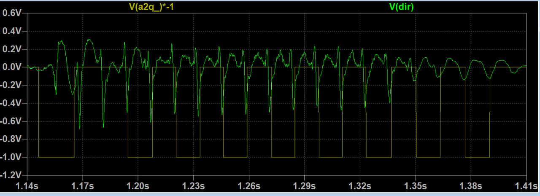540x196 pixels.
Task: Click the 1.14s time axis label
Action: tap(27, 186)
